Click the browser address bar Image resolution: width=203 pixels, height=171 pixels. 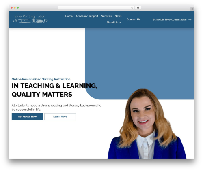tap(96, 8)
